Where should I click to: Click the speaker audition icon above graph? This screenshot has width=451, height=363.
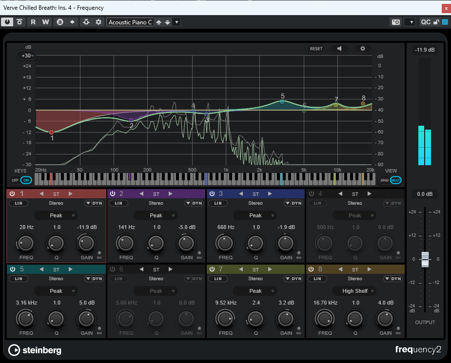(339, 49)
